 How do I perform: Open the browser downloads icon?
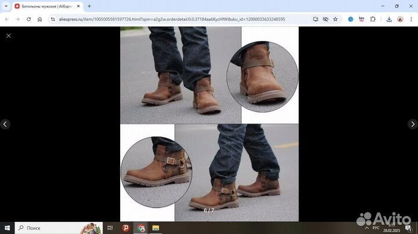[388, 19]
